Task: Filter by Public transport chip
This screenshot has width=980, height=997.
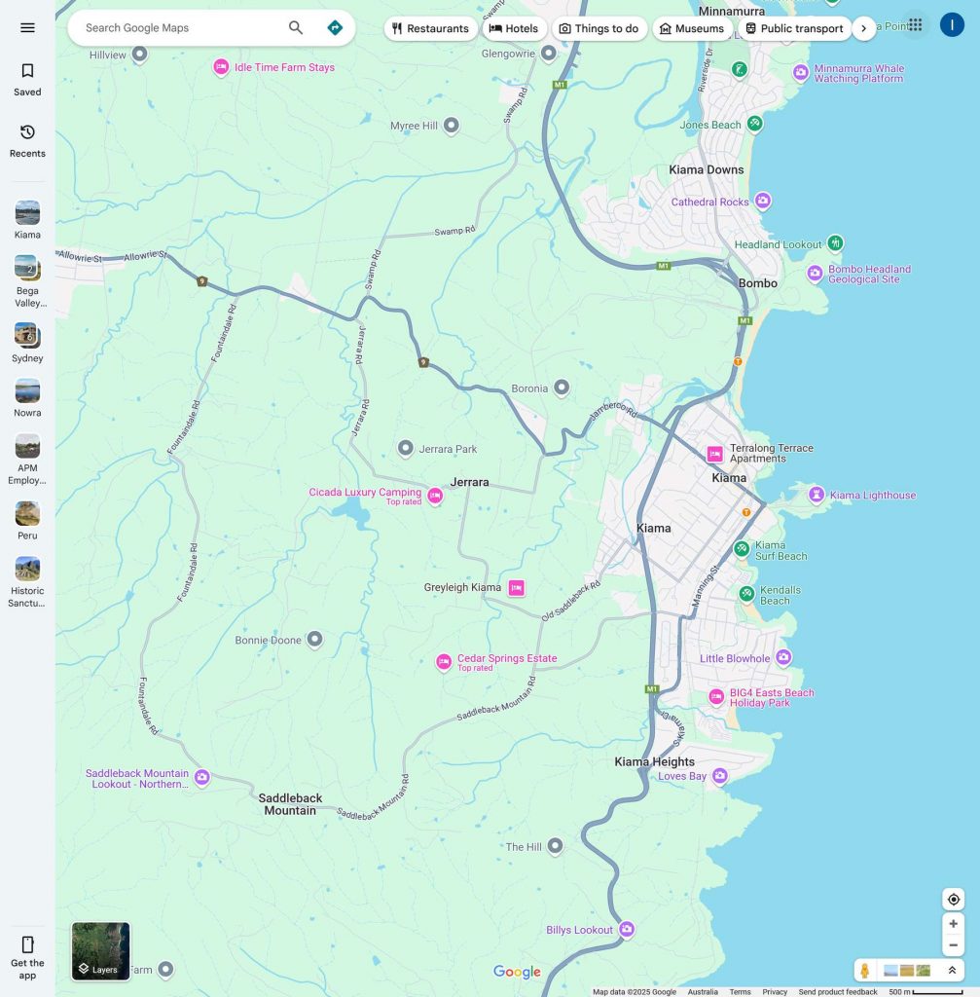Action: tap(794, 28)
